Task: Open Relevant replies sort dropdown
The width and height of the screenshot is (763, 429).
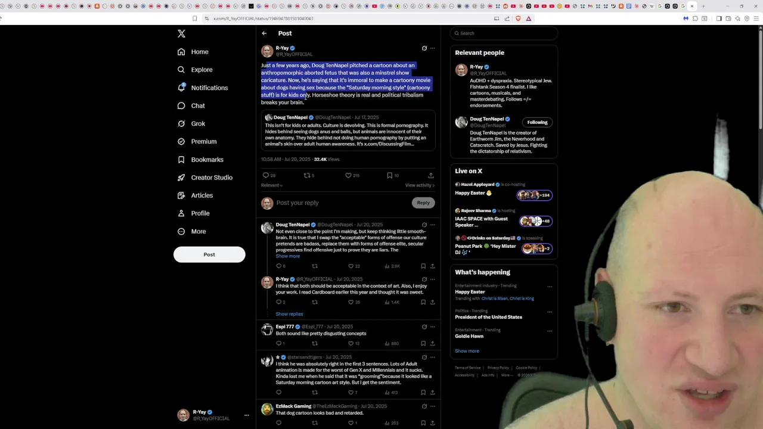Action: click(x=271, y=185)
